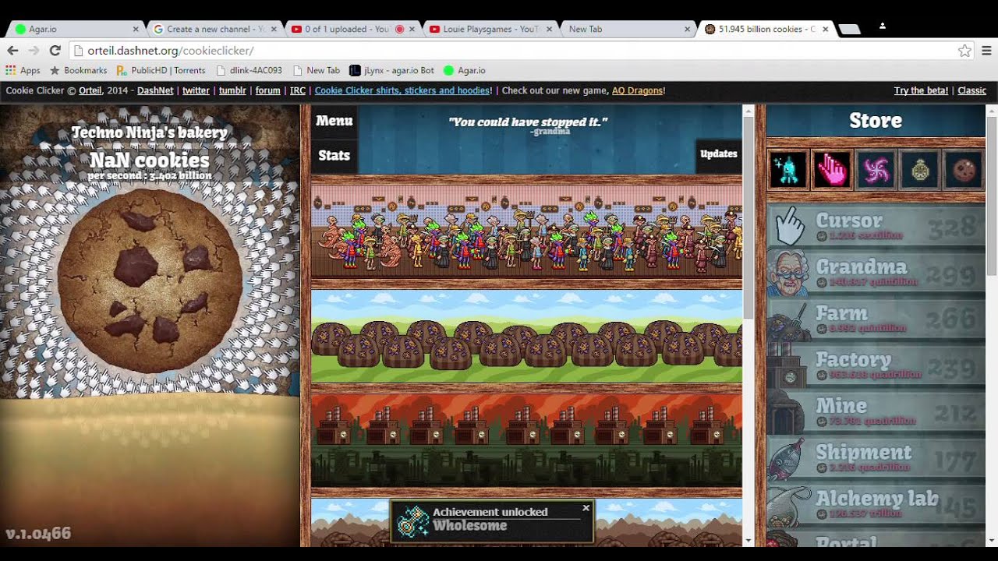The height and width of the screenshot is (561, 998).
Task: Purchase a Cursor building
Action: [x=876, y=227]
